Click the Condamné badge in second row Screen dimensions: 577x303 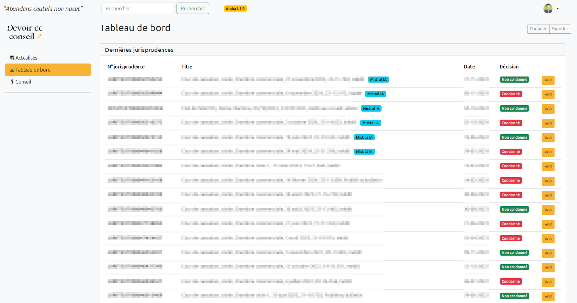[x=511, y=94]
